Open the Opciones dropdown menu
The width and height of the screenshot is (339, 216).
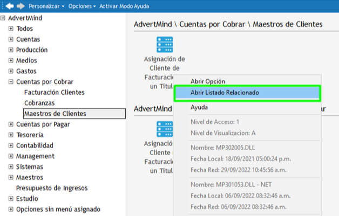82,6
